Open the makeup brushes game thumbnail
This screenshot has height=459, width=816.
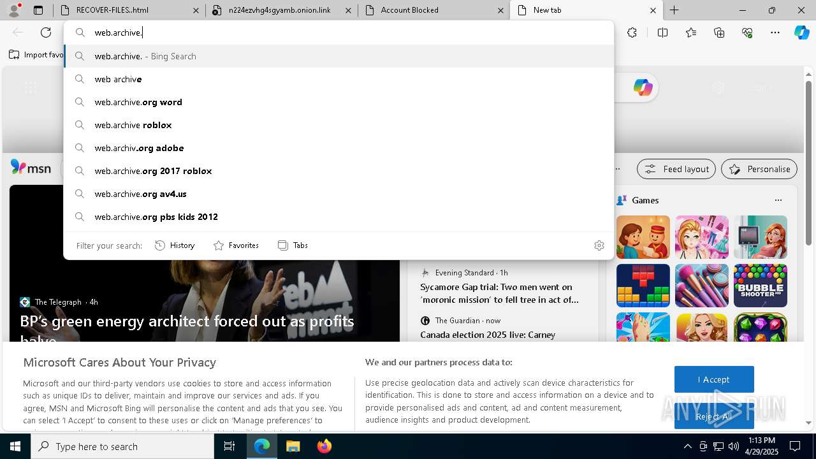(x=701, y=286)
